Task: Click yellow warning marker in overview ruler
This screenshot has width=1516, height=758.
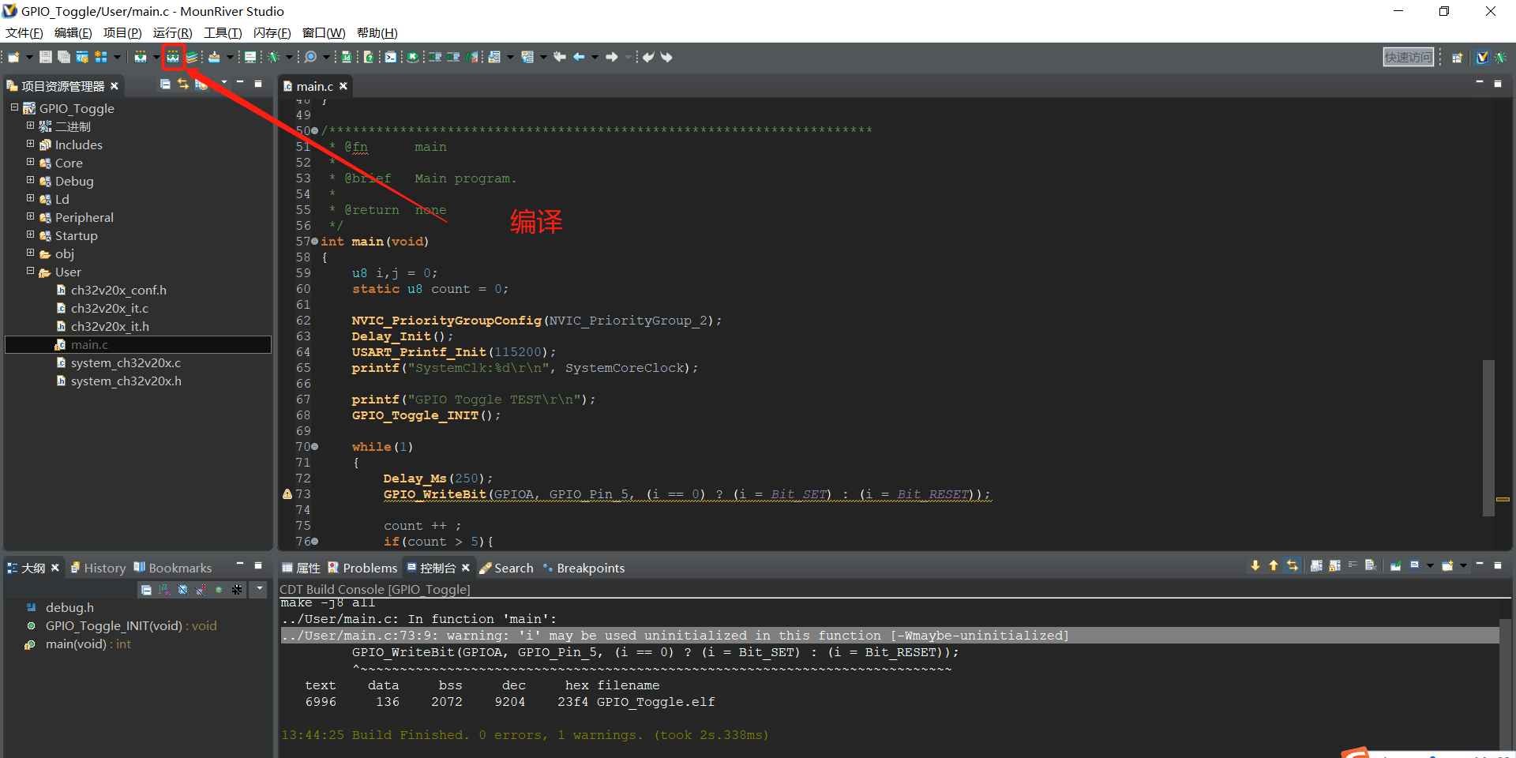Action: [1503, 499]
